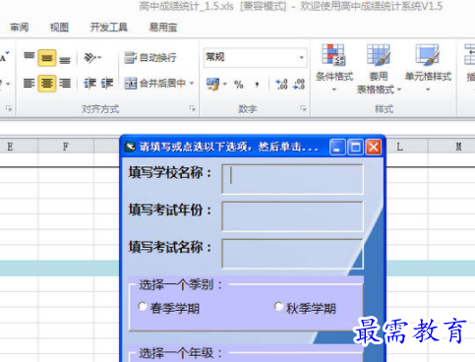Select column L header
This screenshot has height=362, width=475.
click(406, 147)
